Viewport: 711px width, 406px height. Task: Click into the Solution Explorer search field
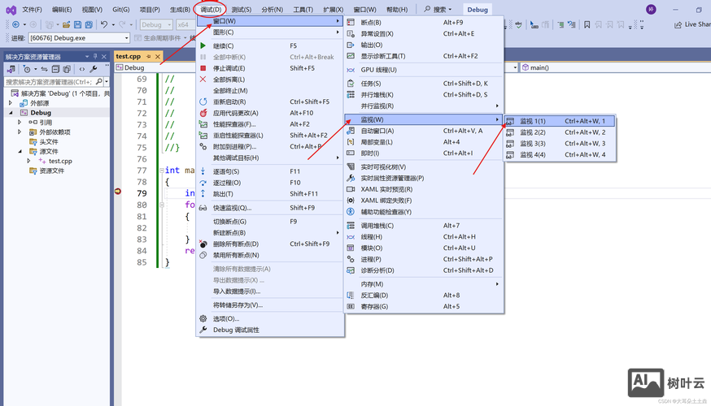[x=49, y=82]
